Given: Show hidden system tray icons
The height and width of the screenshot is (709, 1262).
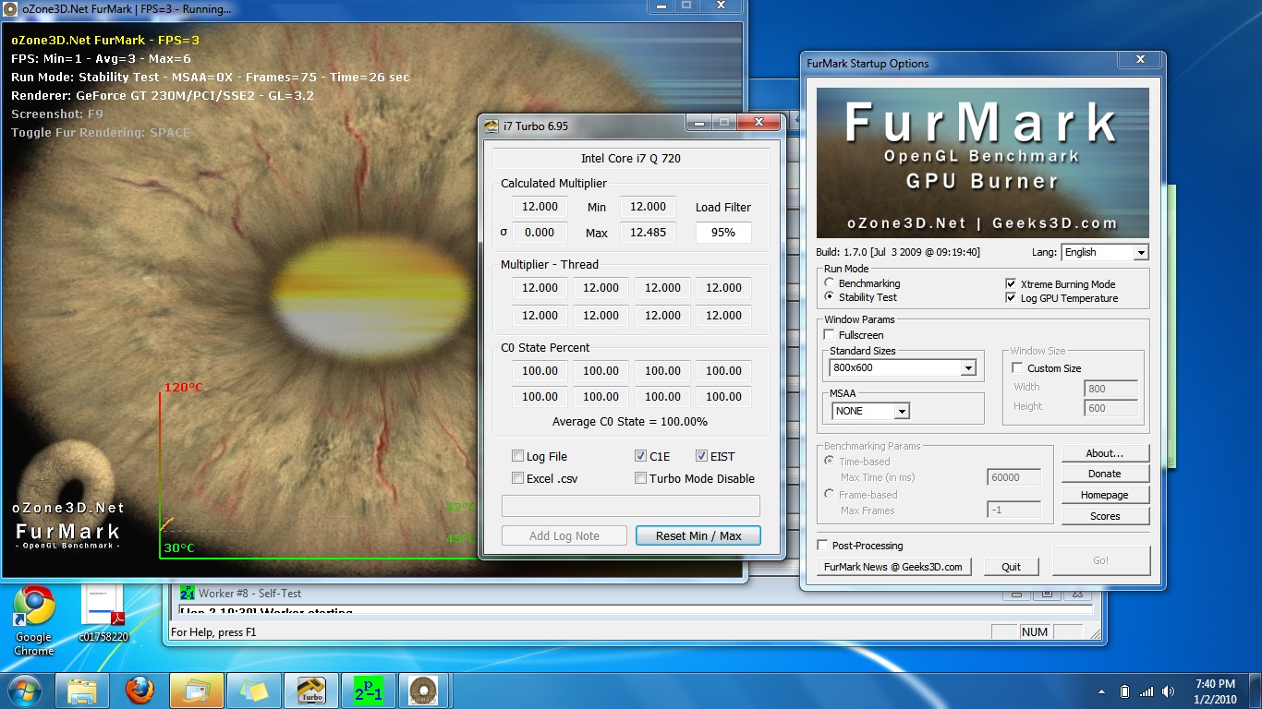Looking at the screenshot, I should coord(1101,691).
